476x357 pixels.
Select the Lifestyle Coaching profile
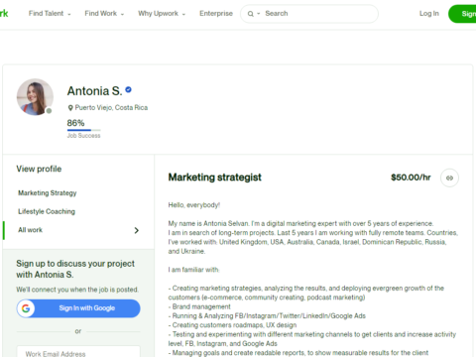tap(47, 211)
